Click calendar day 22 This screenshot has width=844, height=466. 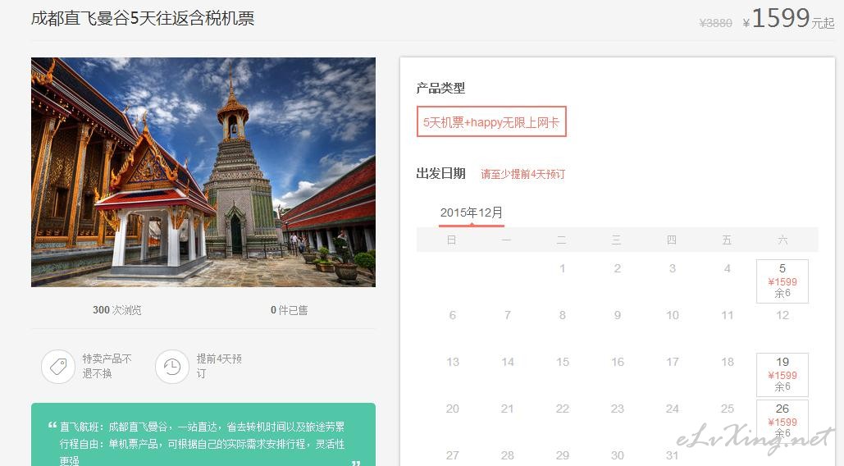point(563,409)
